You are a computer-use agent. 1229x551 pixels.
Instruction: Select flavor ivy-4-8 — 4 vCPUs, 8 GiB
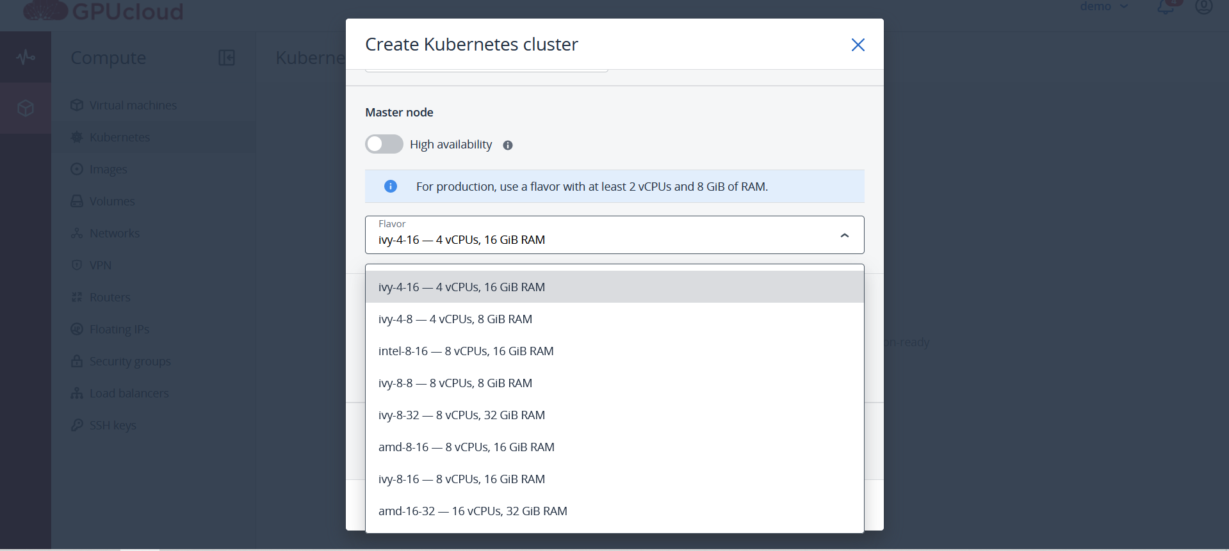(615, 319)
